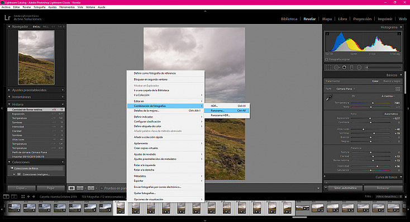
Task: Toggle highlight clipping indicator in histogram
Action: [399, 34]
